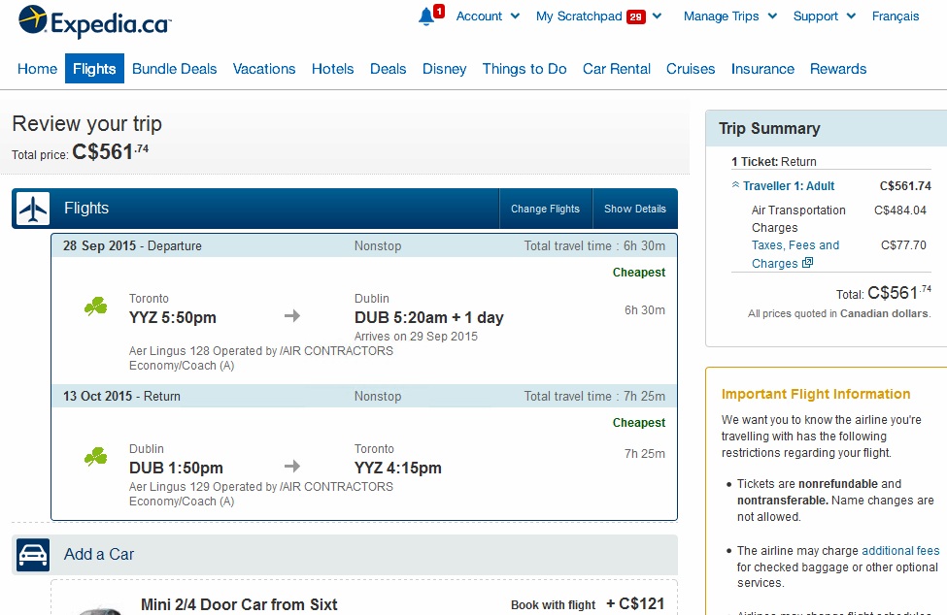Switch to the Hotels tab
Image resolution: width=947 pixels, height=615 pixels.
coord(333,69)
